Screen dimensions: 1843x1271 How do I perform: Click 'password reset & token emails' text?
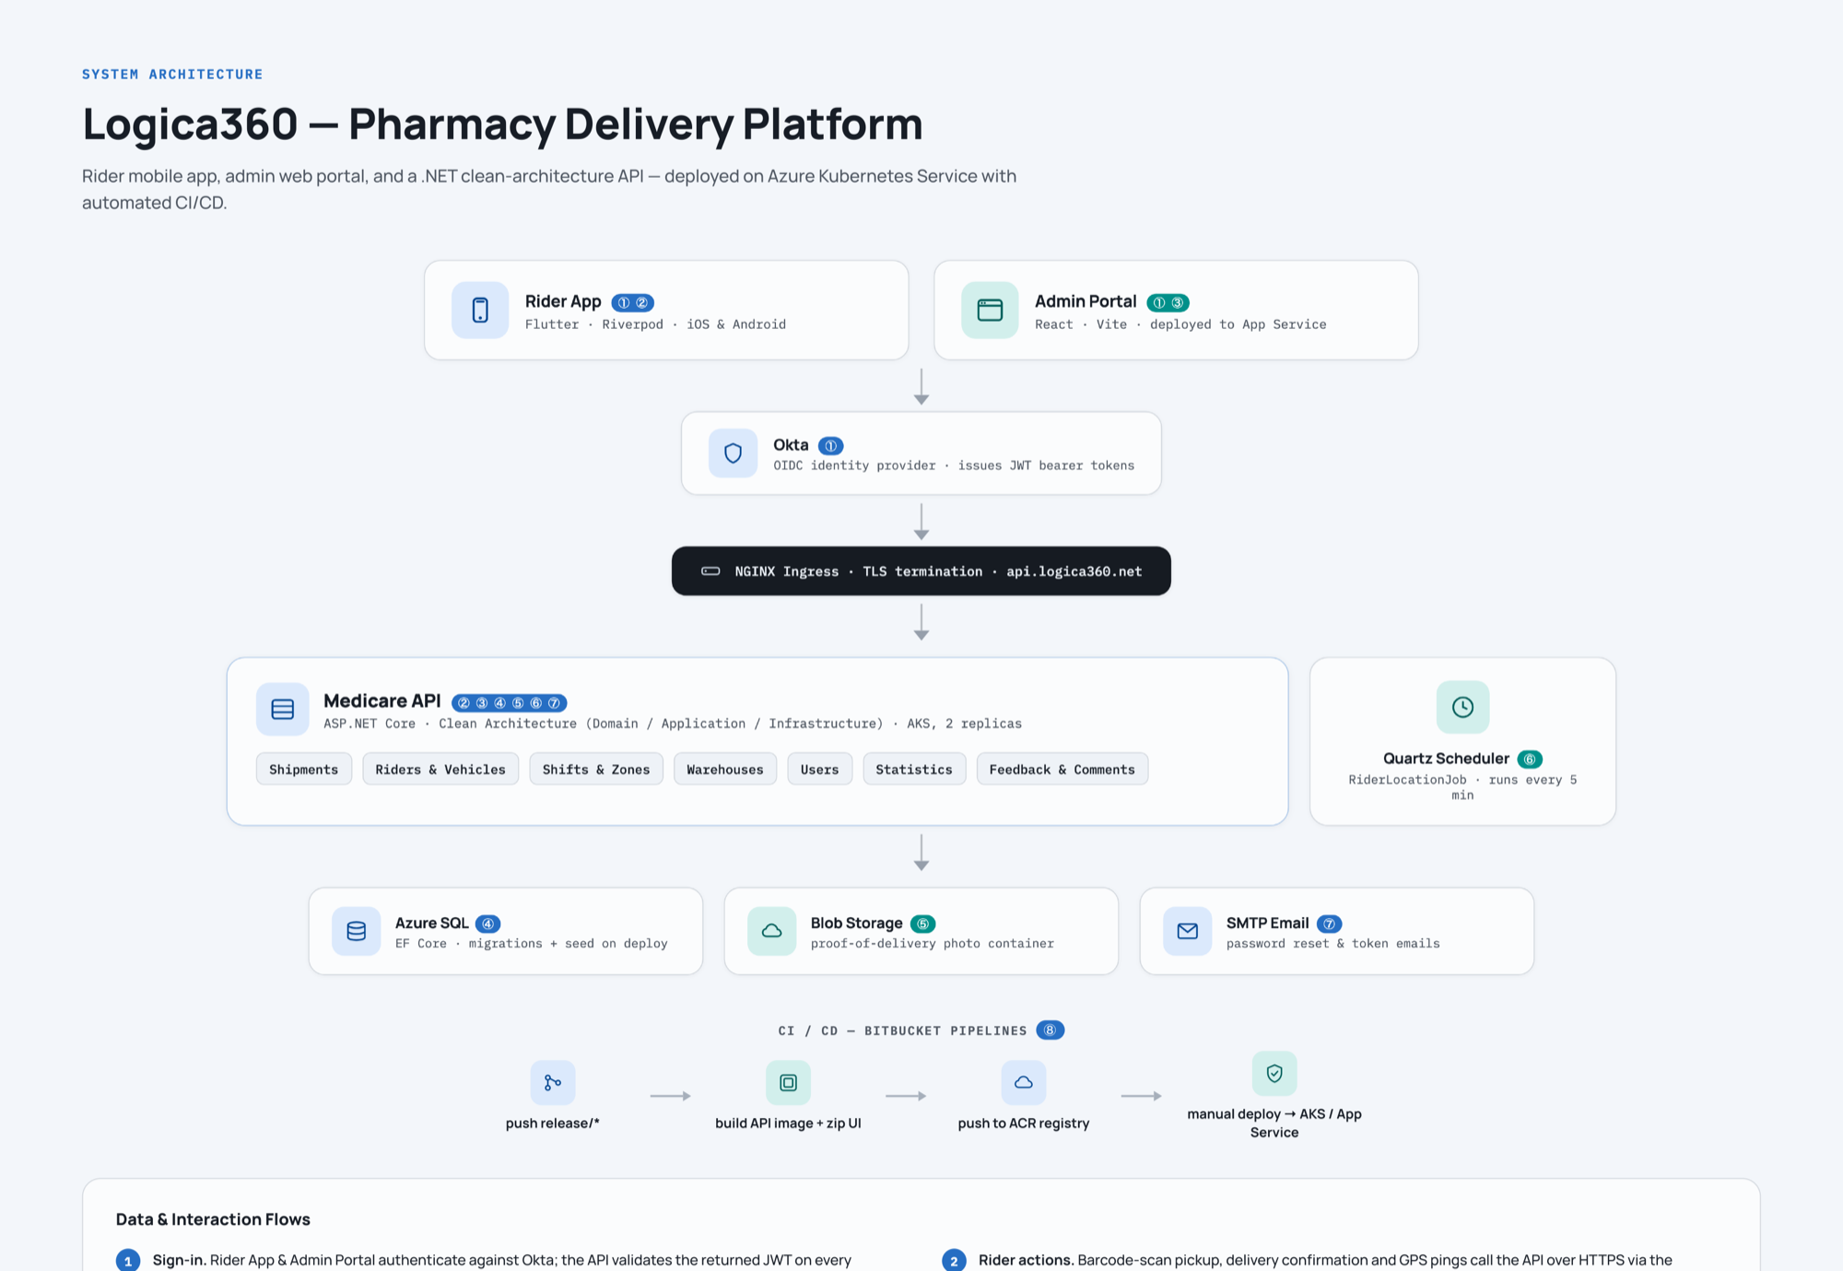(1333, 944)
